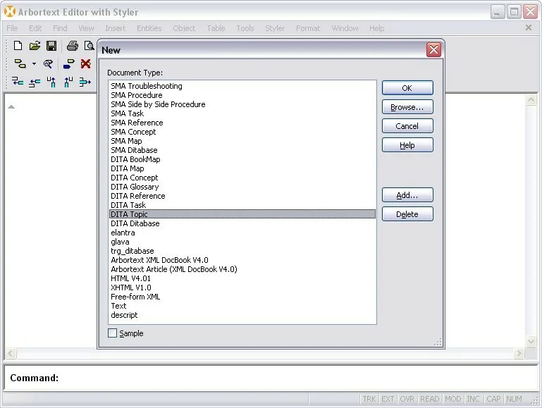Image resolution: width=542 pixels, height=408 pixels.
Task: Open the Styler menu
Action: tap(275, 28)
